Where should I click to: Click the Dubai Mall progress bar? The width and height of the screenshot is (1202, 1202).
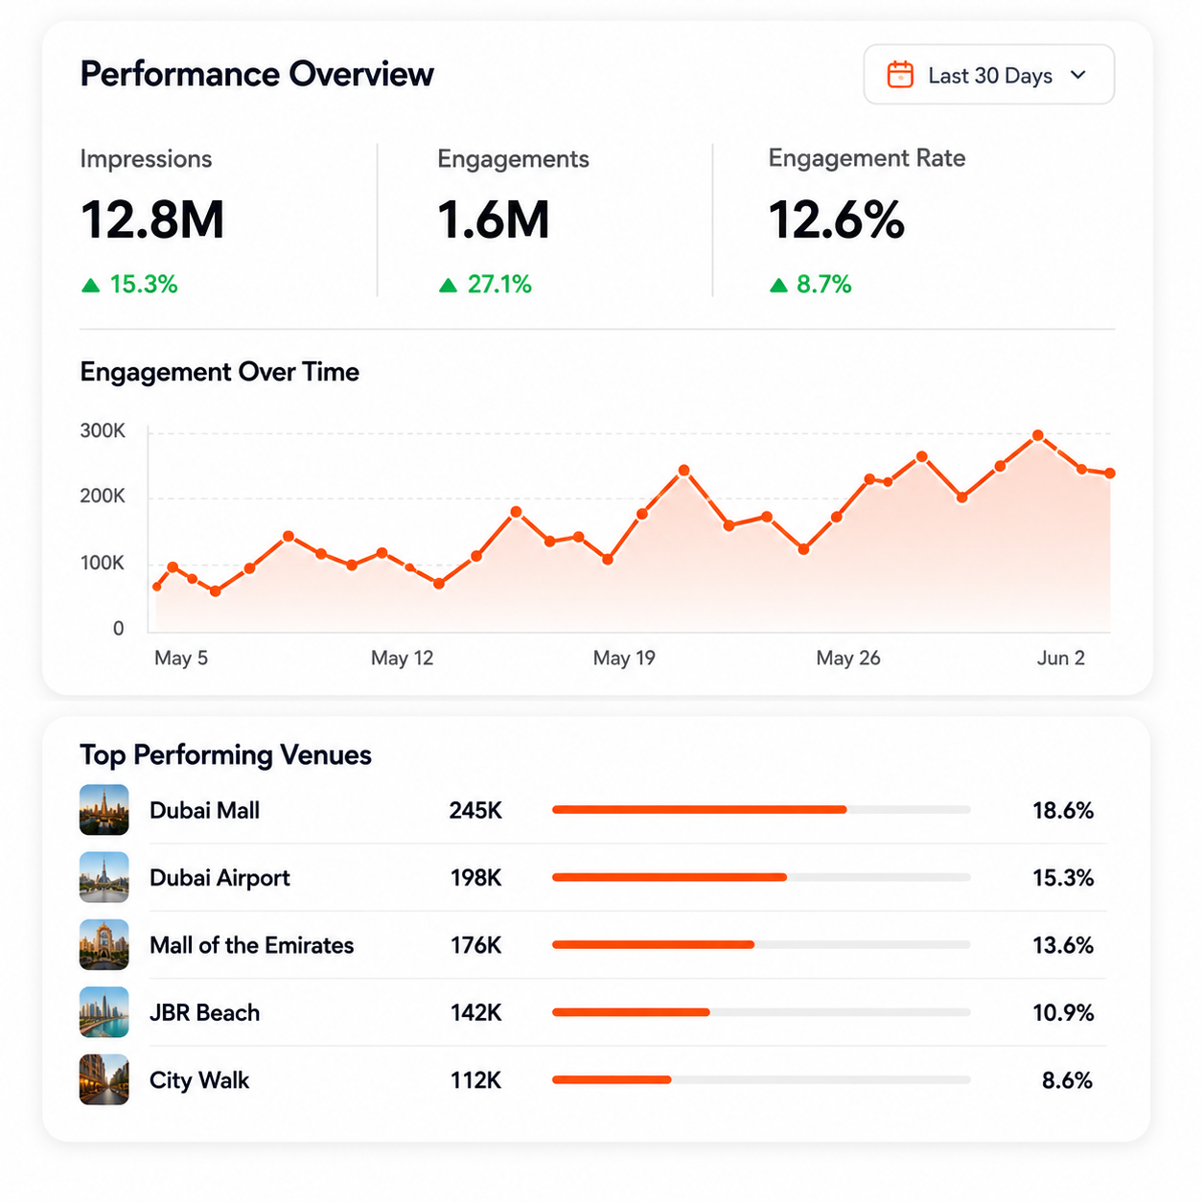click(x=761, y=810)
